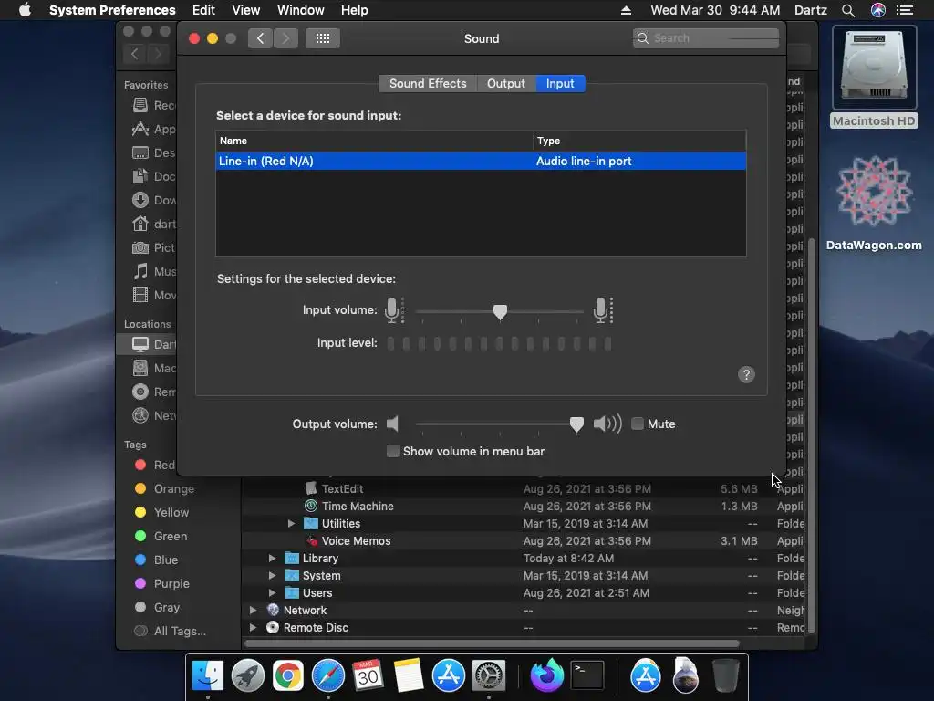The width and height of the screenshot is (934, 701).
Task: Open Firefox from the Dock
Action: point(547,675)
